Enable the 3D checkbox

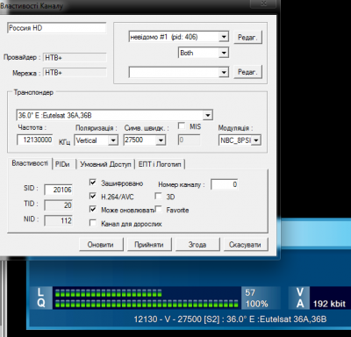tap(158, 196)
